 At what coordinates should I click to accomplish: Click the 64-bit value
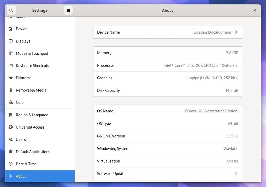point(233,124)
